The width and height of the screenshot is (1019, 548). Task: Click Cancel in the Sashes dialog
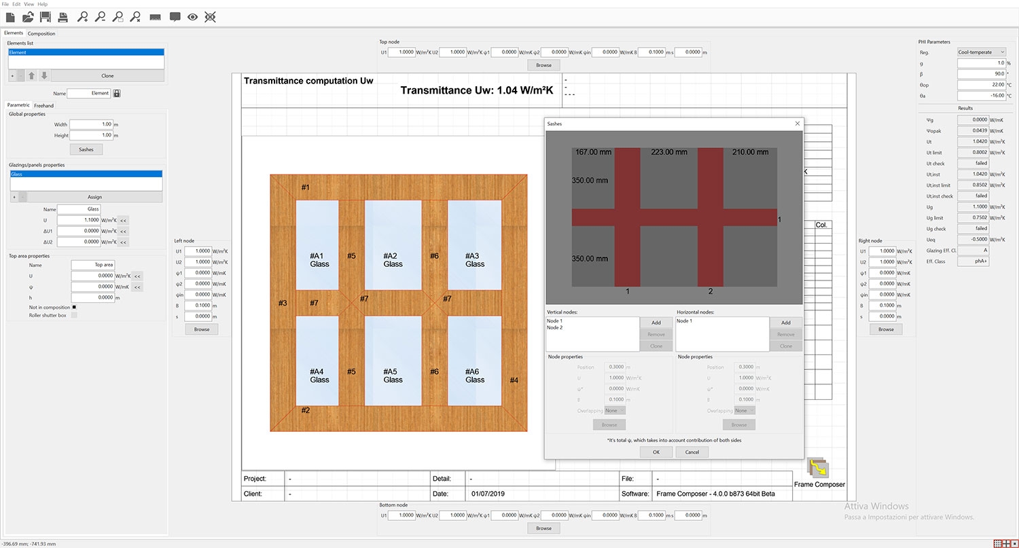692,452
